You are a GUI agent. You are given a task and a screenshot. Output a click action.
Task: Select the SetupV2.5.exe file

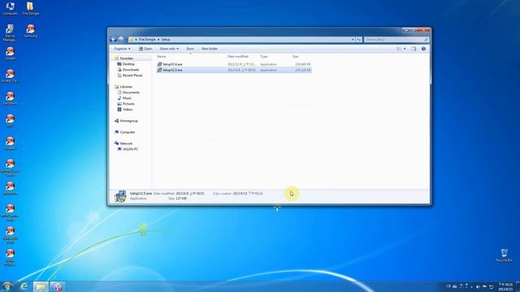pyautogui.click(x=234, y=70)
